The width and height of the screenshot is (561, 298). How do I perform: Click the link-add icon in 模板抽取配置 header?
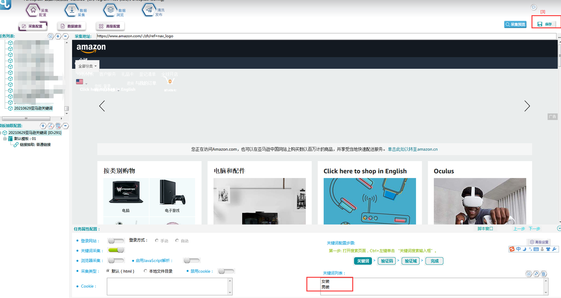51,126
